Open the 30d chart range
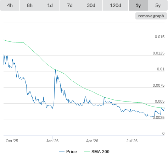 91,5
